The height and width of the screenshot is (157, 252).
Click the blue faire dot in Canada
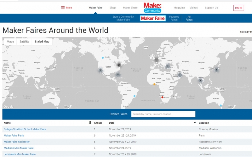103,58
